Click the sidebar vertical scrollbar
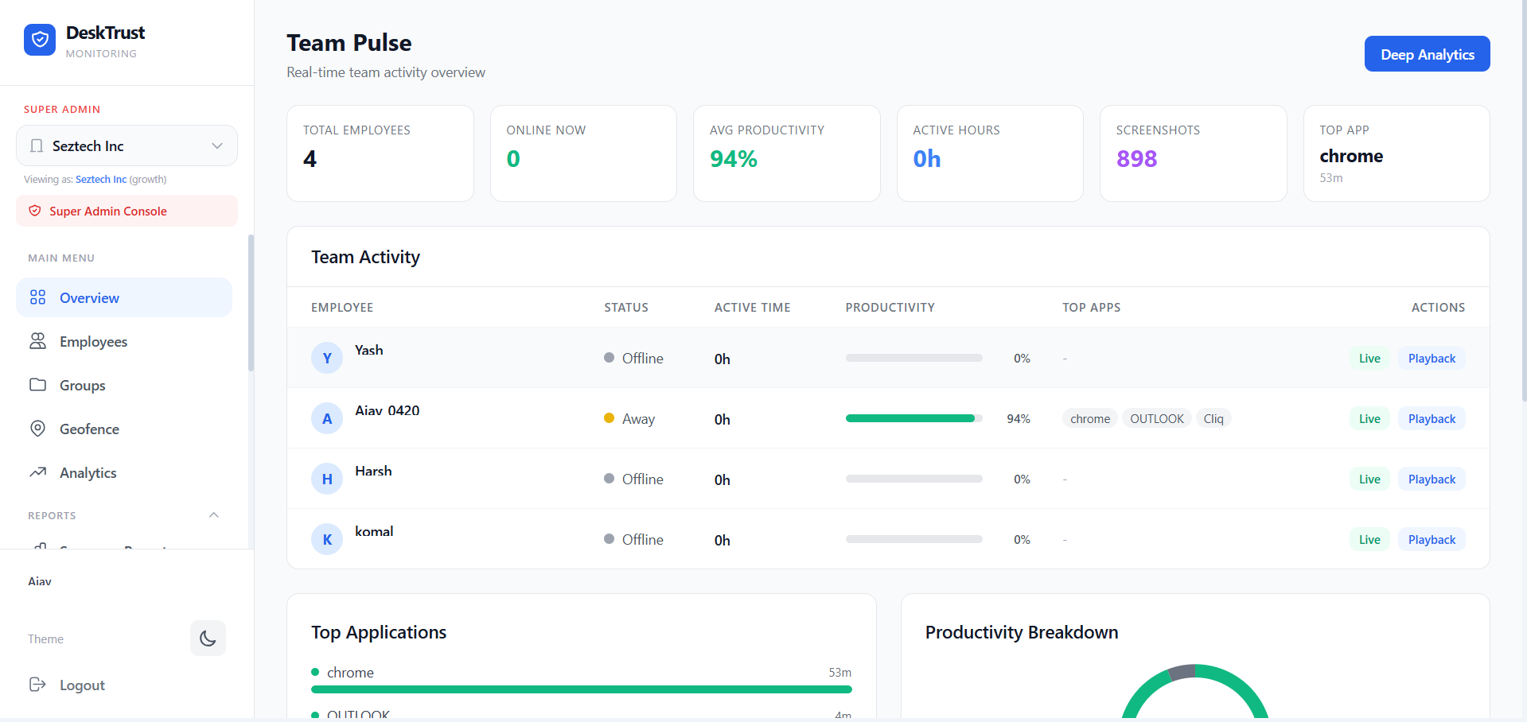The width and height of the screenshot is (1527, 722). coord(251,302)
